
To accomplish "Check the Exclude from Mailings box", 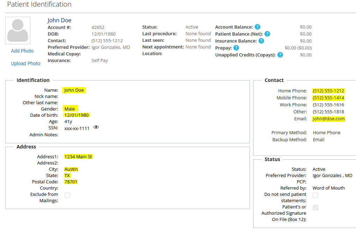I will 67,195.
